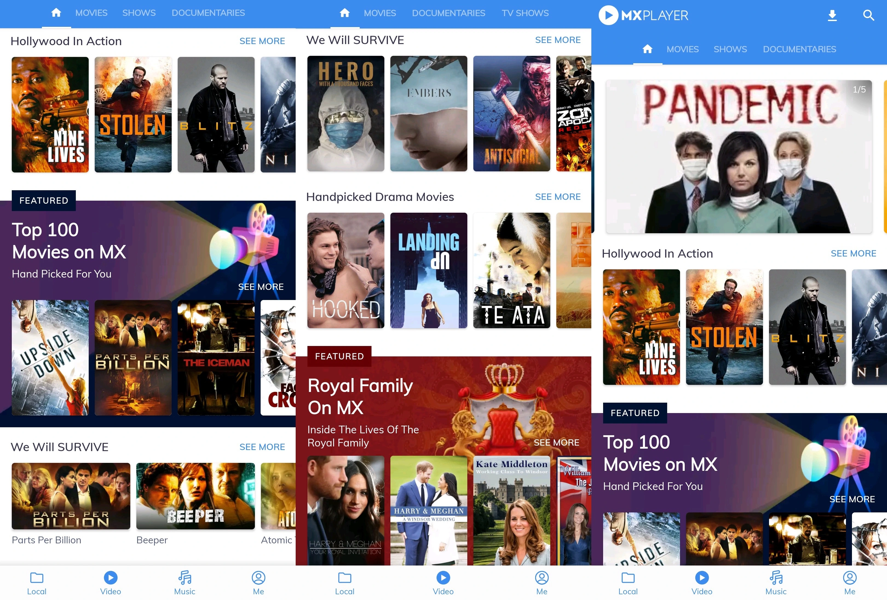This screenshot has height=600, width=887.
Task: Open Stolen poster in the left screen
Action: pos(133,114)
